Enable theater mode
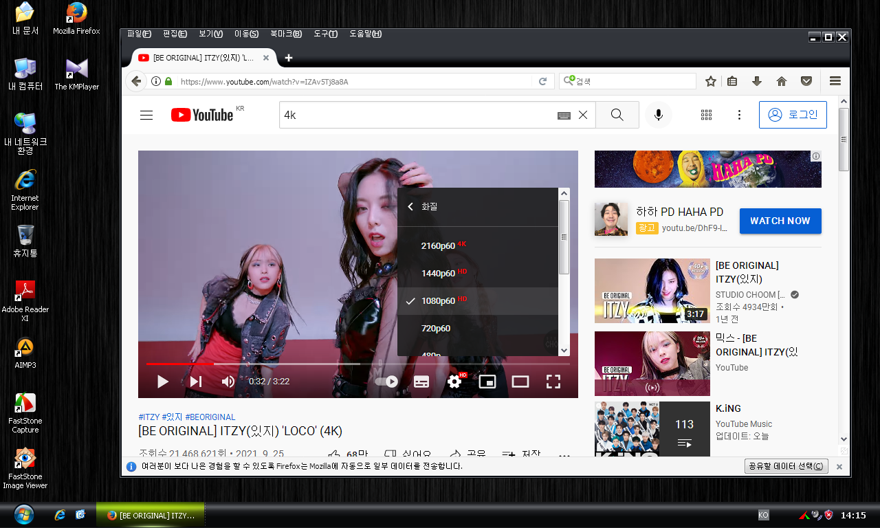Screen dimensions: 880x528 coord(520,382)
